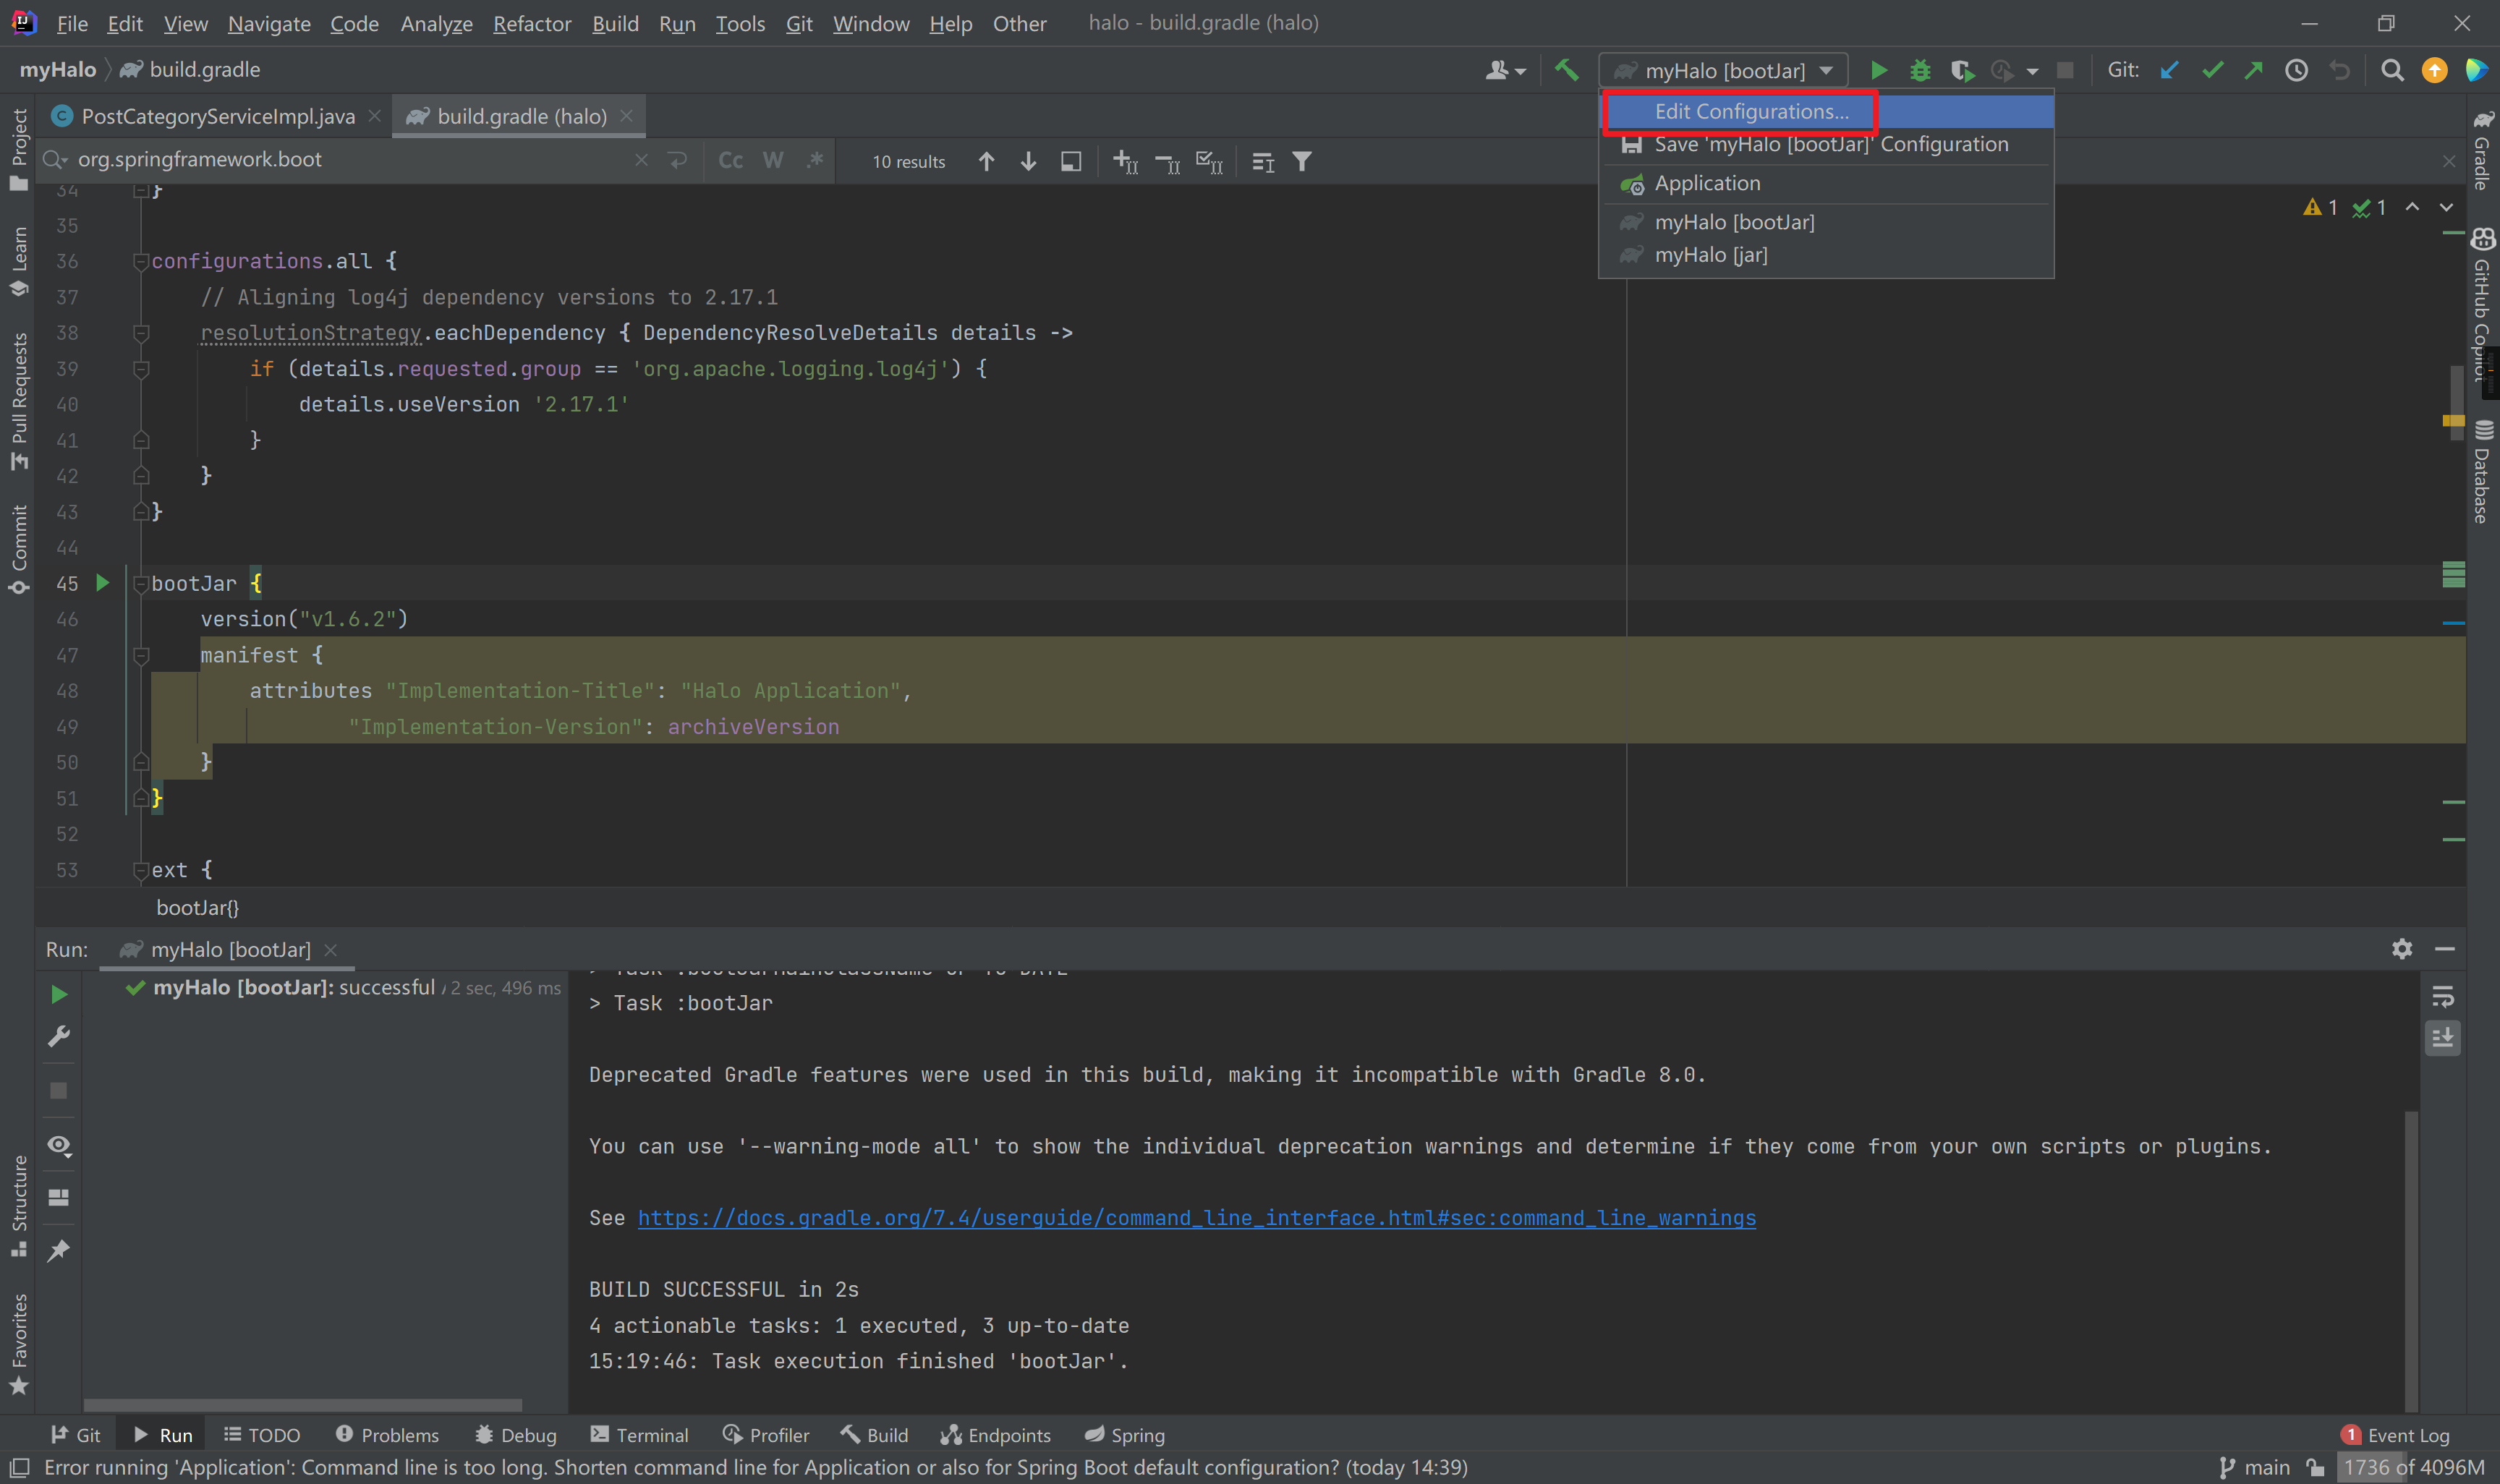Click Select All Occurrences icon in search bar
2500x1484 pixels.
[1209, 161]
